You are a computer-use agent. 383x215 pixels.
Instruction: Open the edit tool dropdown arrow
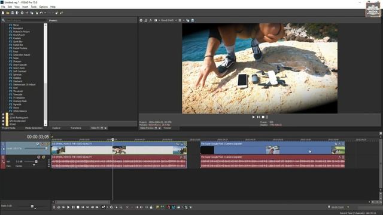coord(107,207)
